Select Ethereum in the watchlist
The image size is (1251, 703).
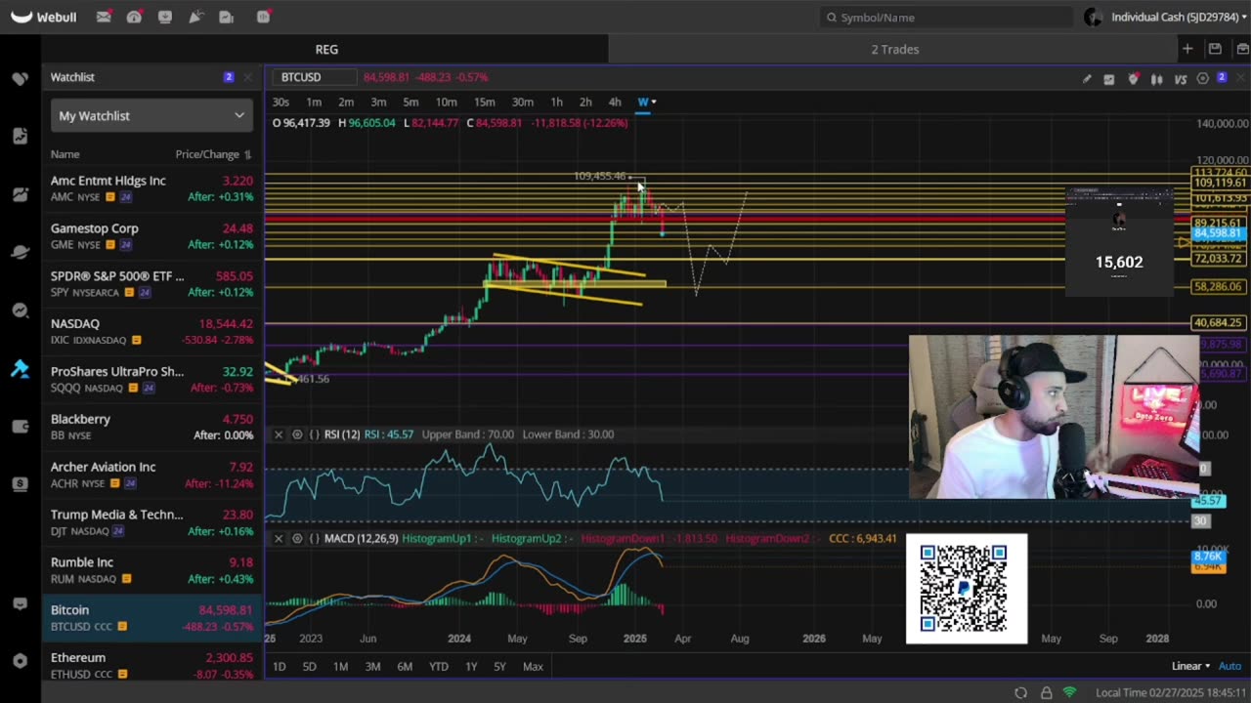coord(152,664)
